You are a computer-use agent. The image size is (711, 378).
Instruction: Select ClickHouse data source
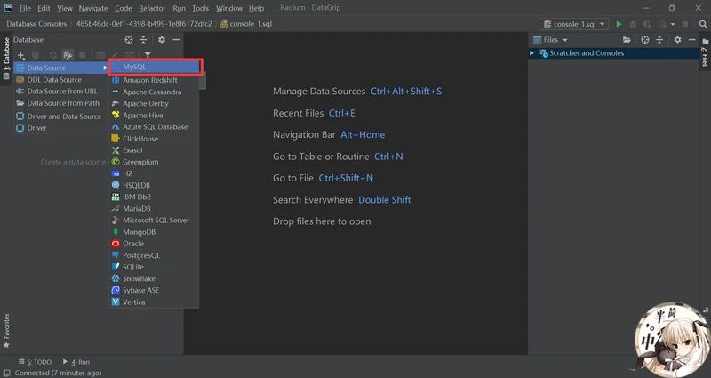point(154,139)
